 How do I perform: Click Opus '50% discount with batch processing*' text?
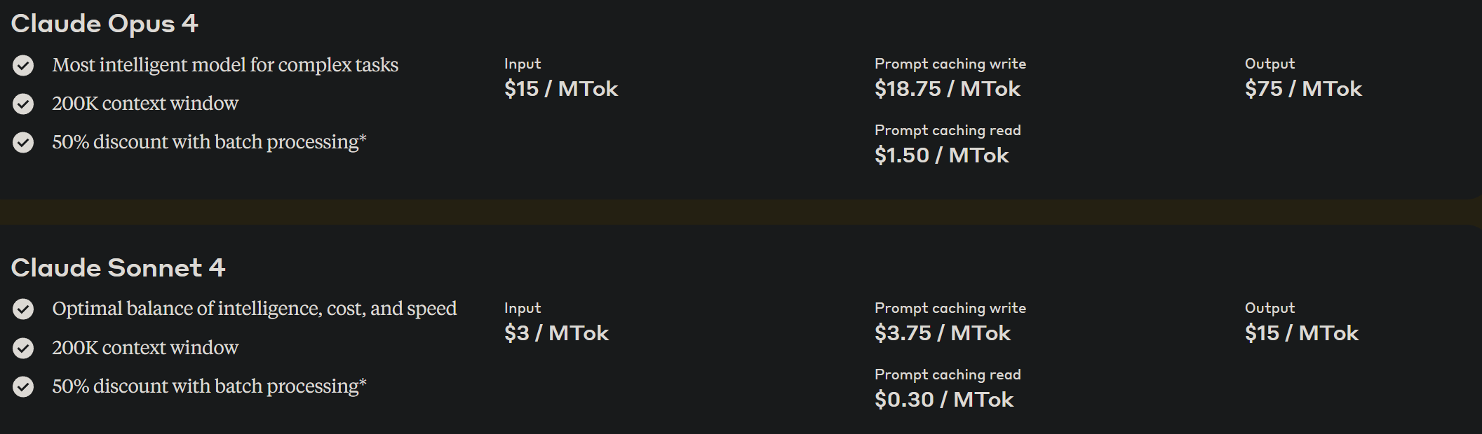(x=209, y=142)
